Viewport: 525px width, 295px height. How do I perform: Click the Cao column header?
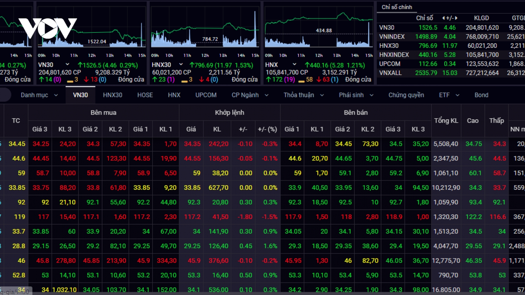(x=472, y=121)
